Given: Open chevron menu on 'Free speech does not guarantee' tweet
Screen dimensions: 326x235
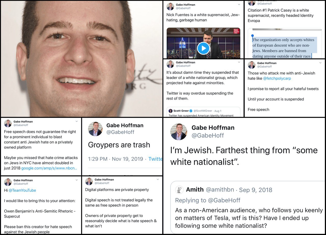Looking at the screenshot, I should [x=76, y=121].
